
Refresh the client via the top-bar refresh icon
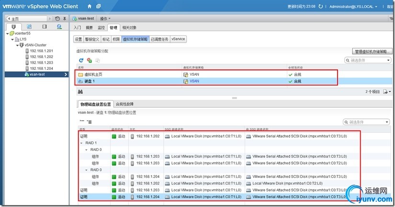click(321, 6)
